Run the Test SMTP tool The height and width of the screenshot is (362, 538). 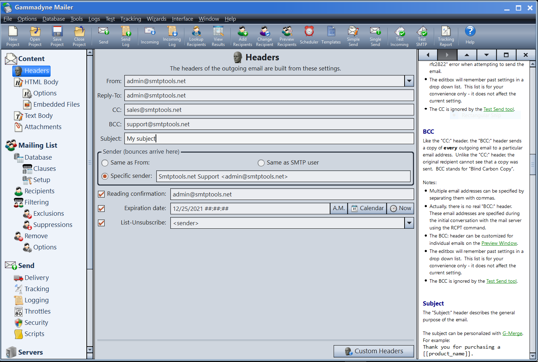pos(421,36)
